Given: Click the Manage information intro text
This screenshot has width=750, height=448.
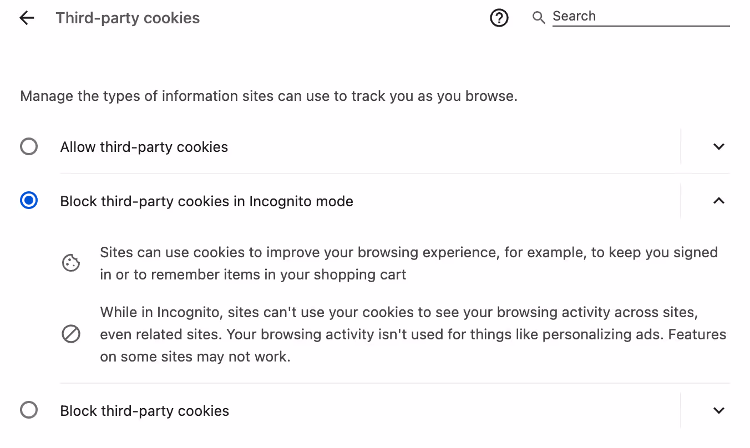Looking at the screenshot, I should click(x=268, y=95).
